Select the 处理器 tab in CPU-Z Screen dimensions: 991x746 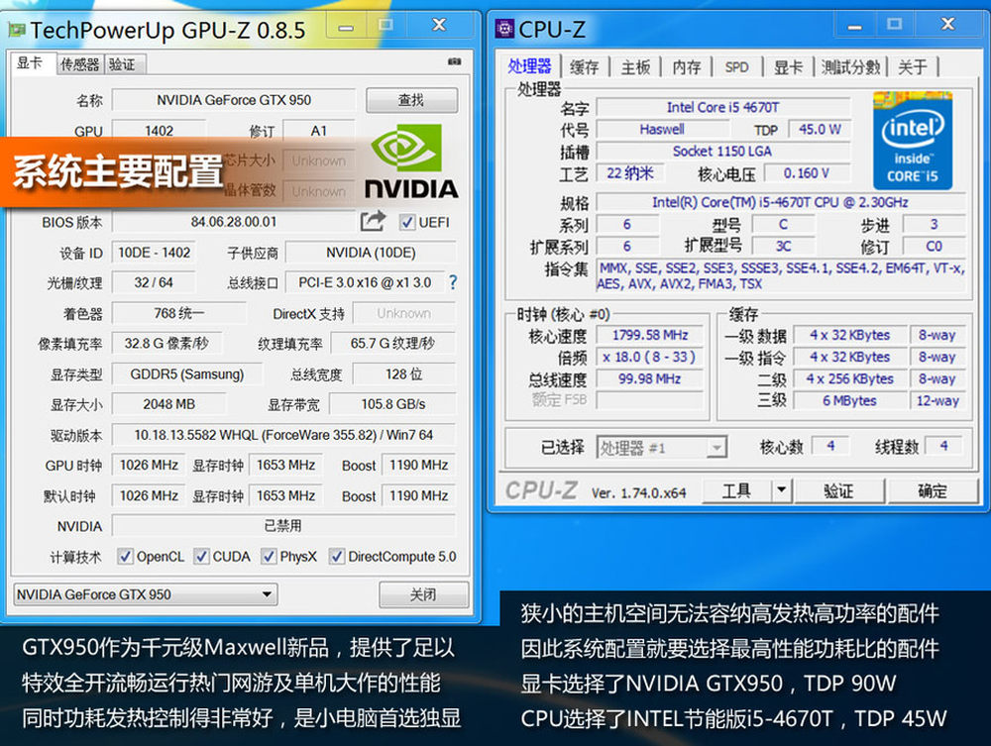click(529, 65)
